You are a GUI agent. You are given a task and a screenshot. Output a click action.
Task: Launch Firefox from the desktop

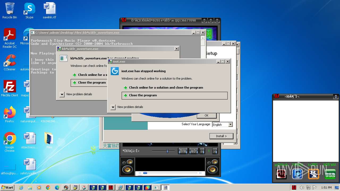10,114
